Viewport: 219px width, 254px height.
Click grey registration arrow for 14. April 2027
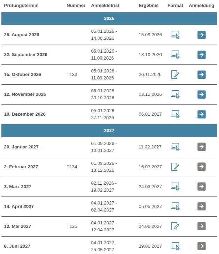tap(201, 206)
